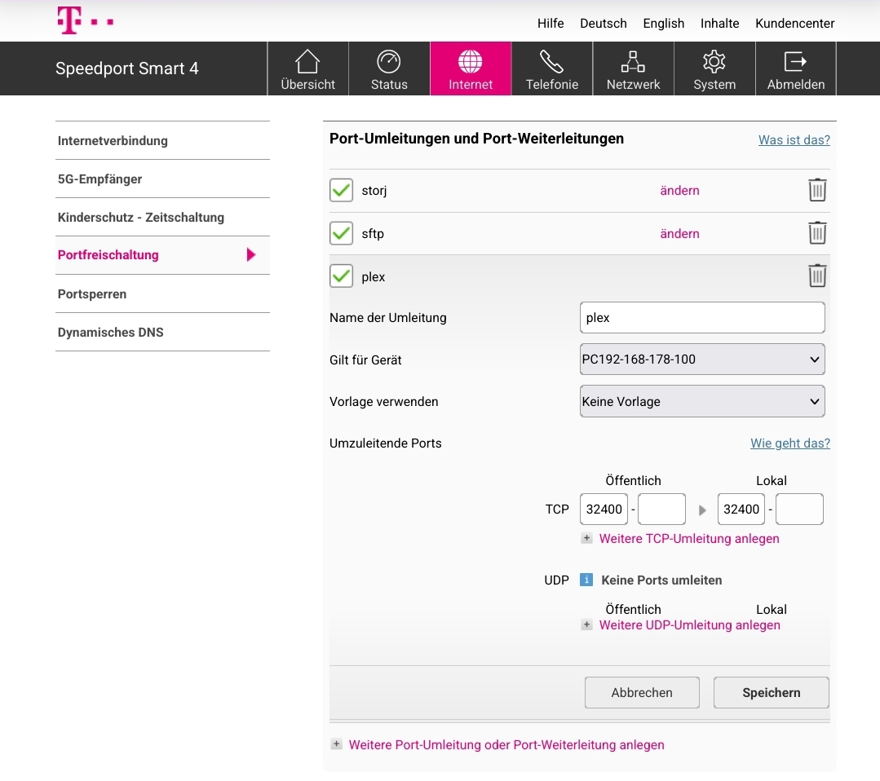Viewport: 880px width, 781px height.
Task: Click ändern for the storj rule
Action: pos(679,190)
